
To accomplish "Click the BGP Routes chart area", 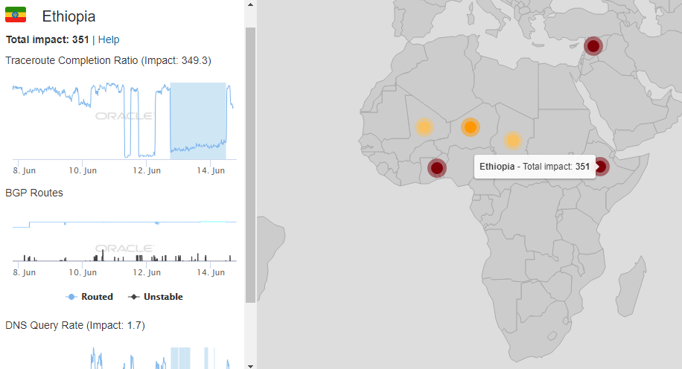I will 124,238.
